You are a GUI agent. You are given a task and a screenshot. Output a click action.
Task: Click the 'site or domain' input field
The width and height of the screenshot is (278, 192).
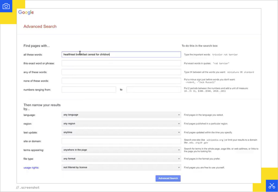tap(121, 141)
